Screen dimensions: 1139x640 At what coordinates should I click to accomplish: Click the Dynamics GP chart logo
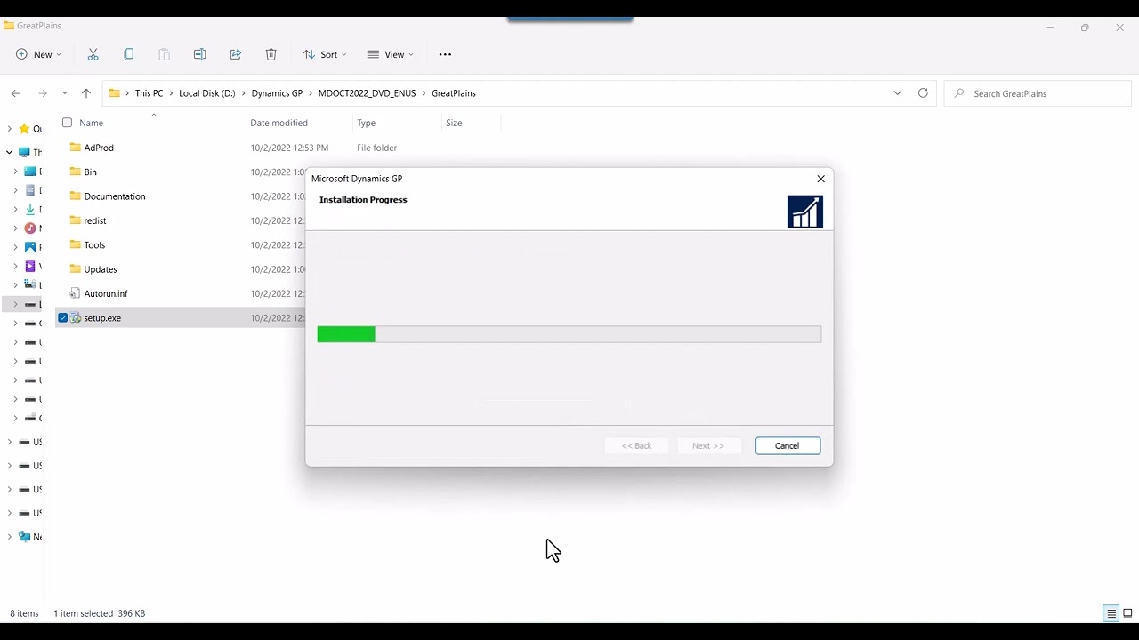pyautogui.click(x=805, y=212)
